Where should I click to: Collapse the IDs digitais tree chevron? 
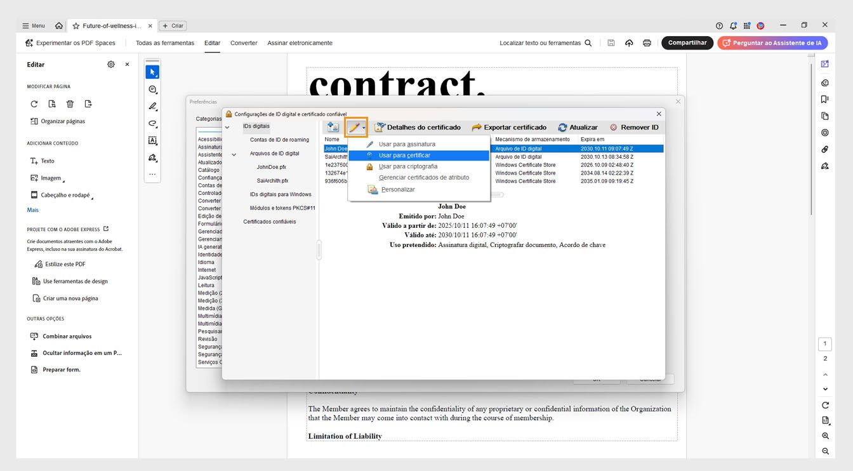click(x=227, y=126)
